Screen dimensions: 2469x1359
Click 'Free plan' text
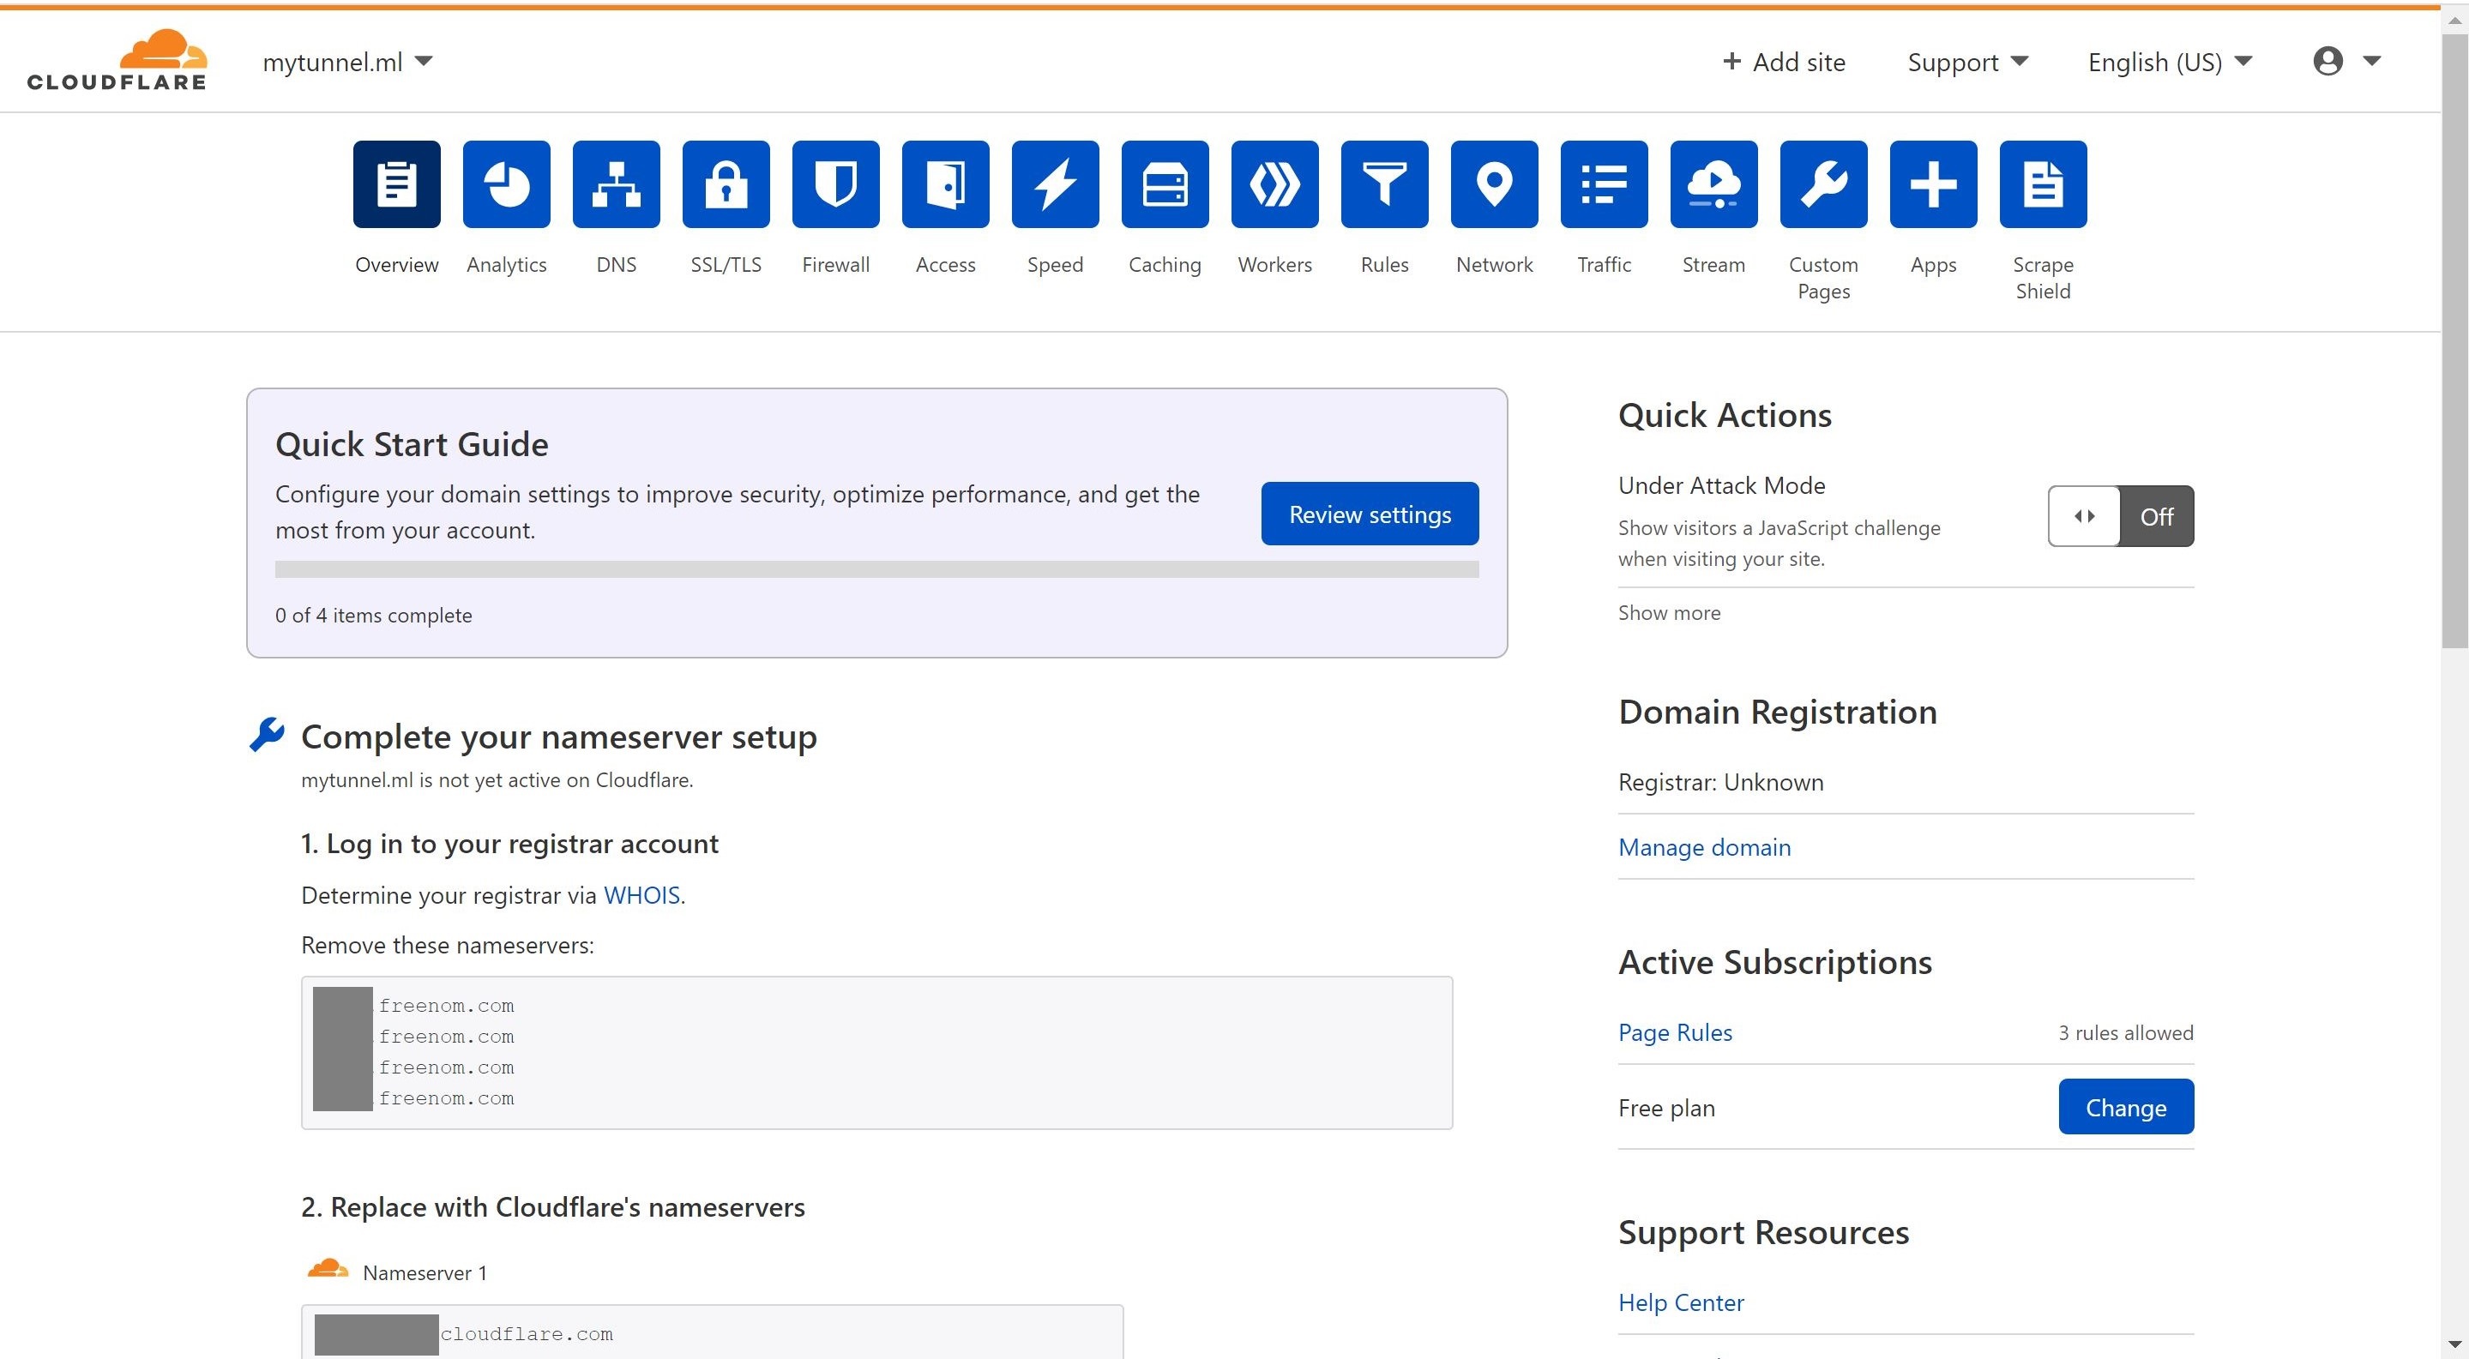click(1667, 1108)
